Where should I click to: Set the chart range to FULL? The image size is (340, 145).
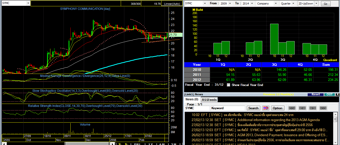tap(137, 144)
